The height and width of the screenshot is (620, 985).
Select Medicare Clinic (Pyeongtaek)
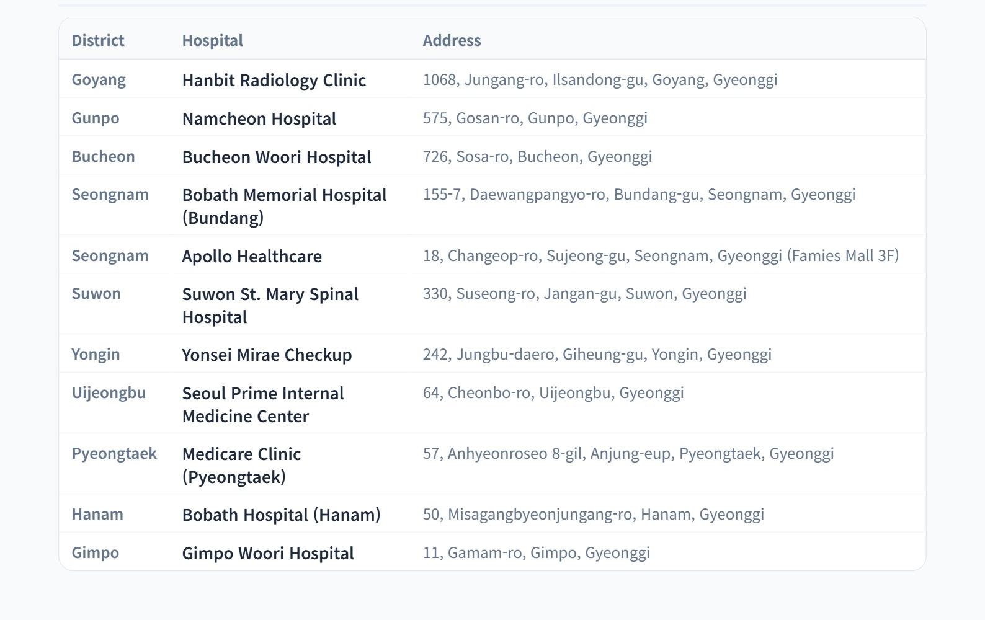241,465
